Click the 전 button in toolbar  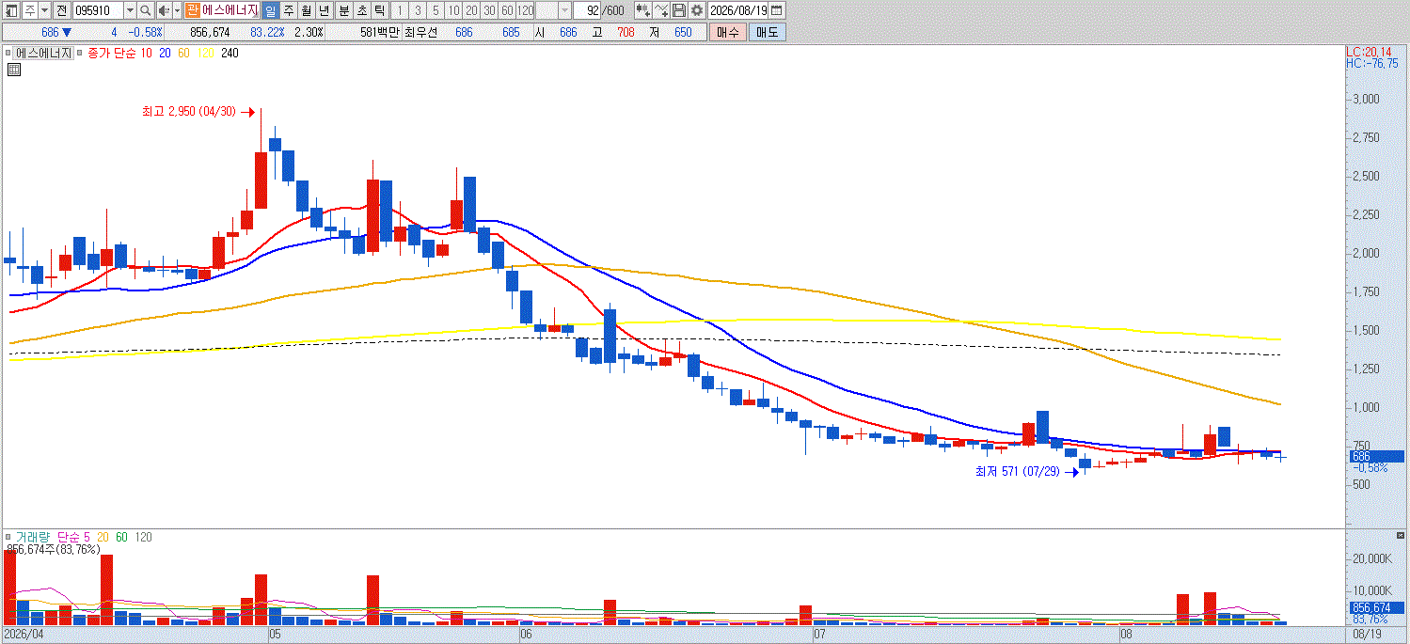pos(61,10)
